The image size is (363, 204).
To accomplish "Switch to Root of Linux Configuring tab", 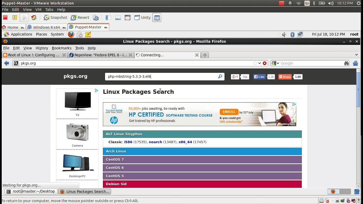I will (34, 55).
